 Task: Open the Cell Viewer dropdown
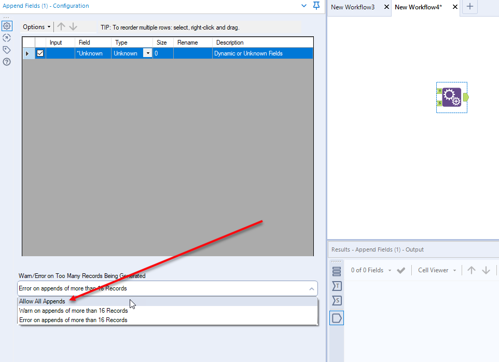pyautogui.click(x=436, y=270)
